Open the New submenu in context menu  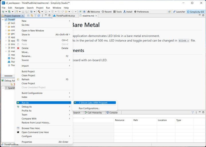coord(44,21)
